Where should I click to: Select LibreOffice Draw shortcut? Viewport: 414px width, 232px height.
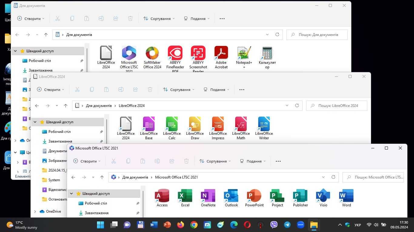pos(195,128)
